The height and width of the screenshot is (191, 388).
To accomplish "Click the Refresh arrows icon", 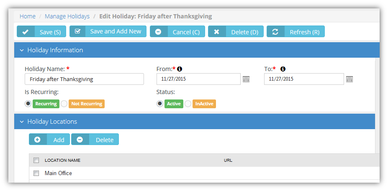I will [x=275, y=32].
